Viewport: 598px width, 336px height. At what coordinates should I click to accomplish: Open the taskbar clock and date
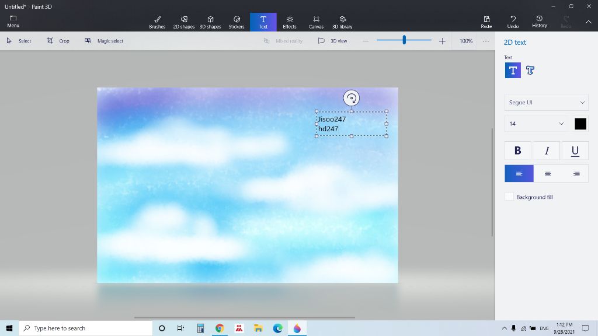(565, 328)
